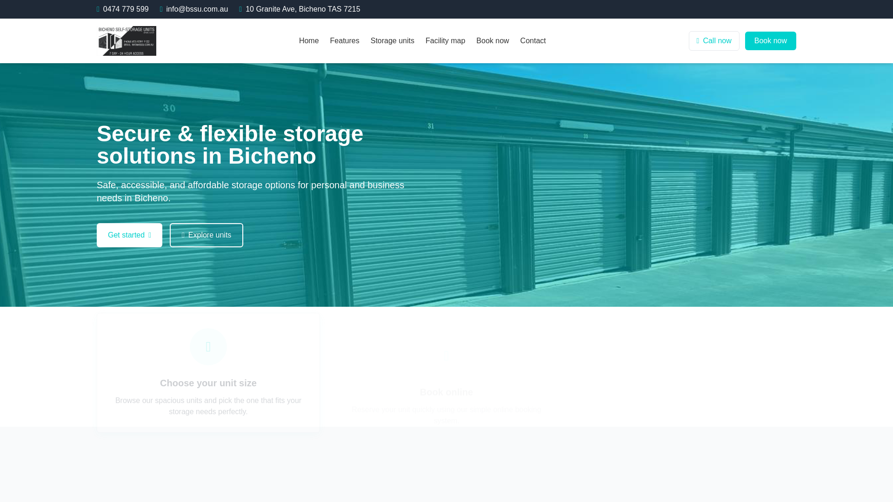Click the Get started button
893x502 pixels.
(129, 235)
